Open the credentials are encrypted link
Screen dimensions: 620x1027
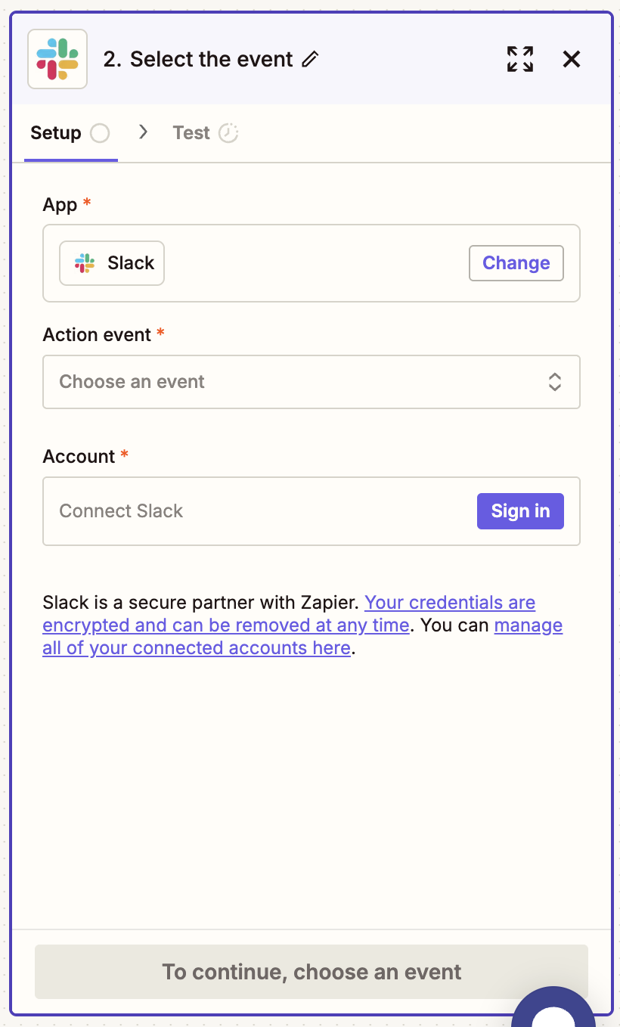(x=450, y=603)
